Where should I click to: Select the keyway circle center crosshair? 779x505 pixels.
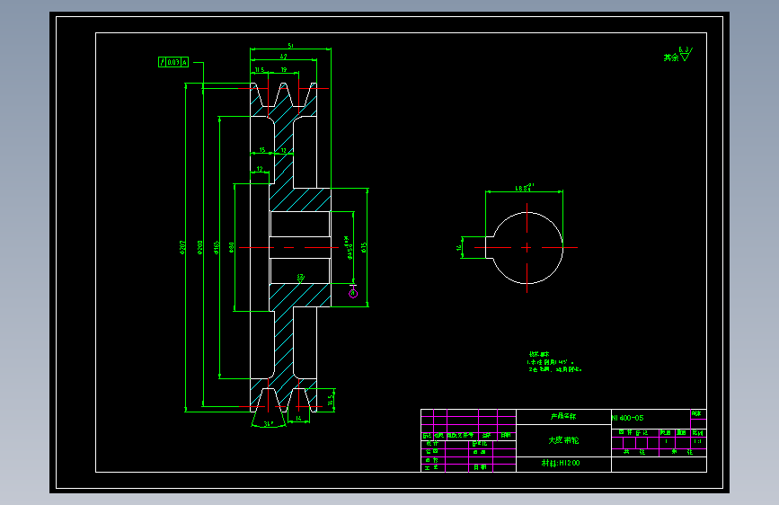527,247
